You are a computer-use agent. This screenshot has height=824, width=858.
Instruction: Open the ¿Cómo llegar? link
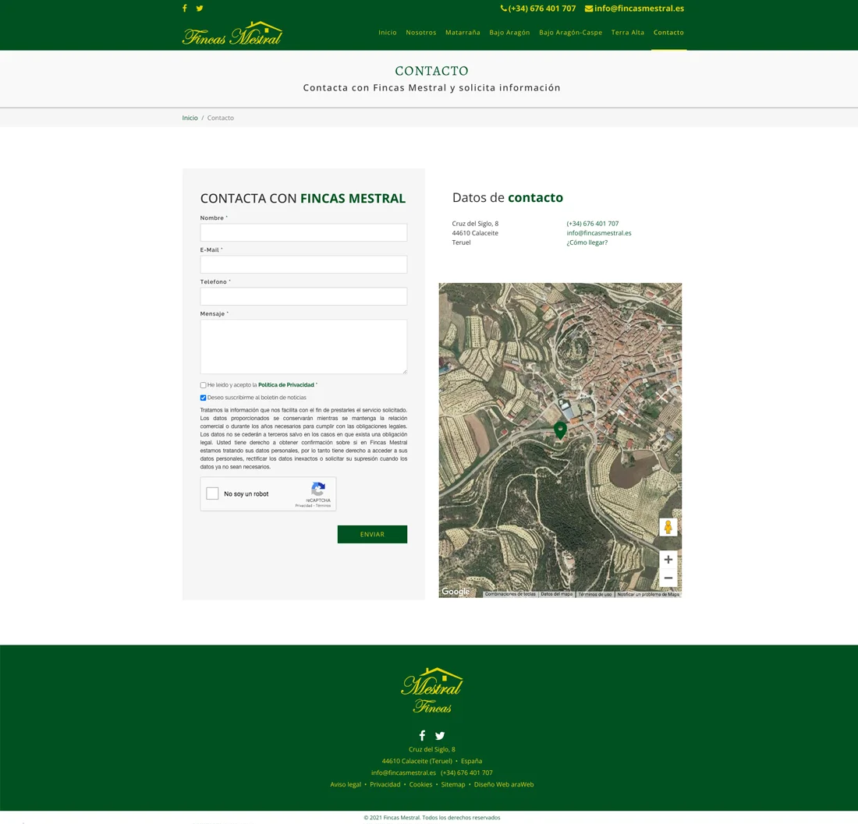coord(587,242)
